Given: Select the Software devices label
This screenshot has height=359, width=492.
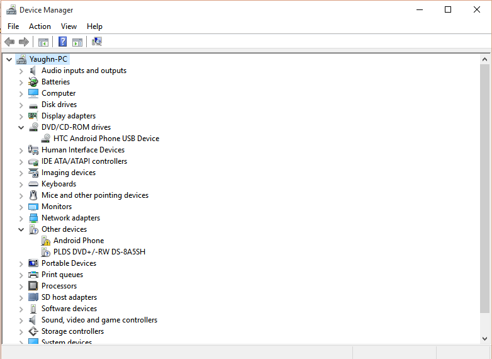Looking at the screenshot, I should (x=69, y=309).
